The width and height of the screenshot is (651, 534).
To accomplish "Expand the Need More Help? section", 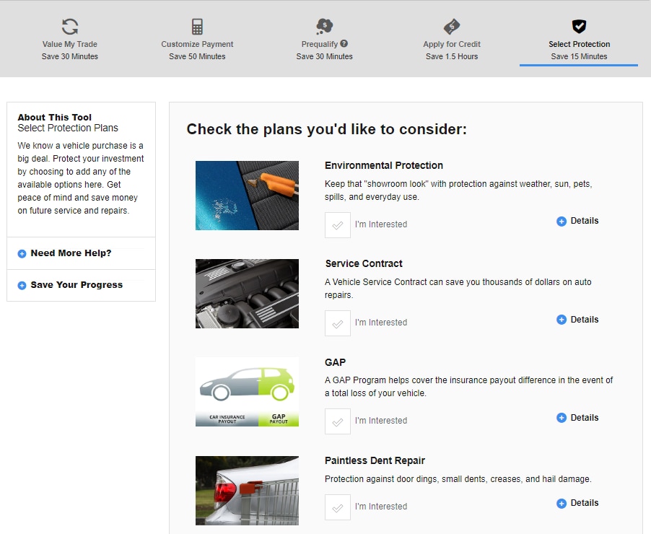I will click(81, 253).
